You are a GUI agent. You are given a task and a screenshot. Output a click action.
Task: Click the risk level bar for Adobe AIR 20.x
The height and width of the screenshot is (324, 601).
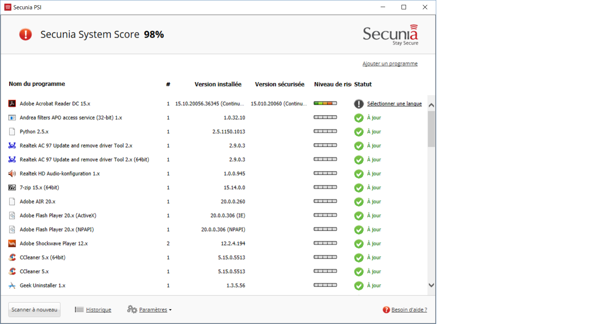point(325,201)
